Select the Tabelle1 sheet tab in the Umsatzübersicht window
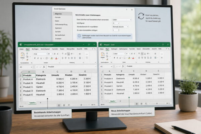The height and width of the screenshot is (134, 201). [32, 103]
